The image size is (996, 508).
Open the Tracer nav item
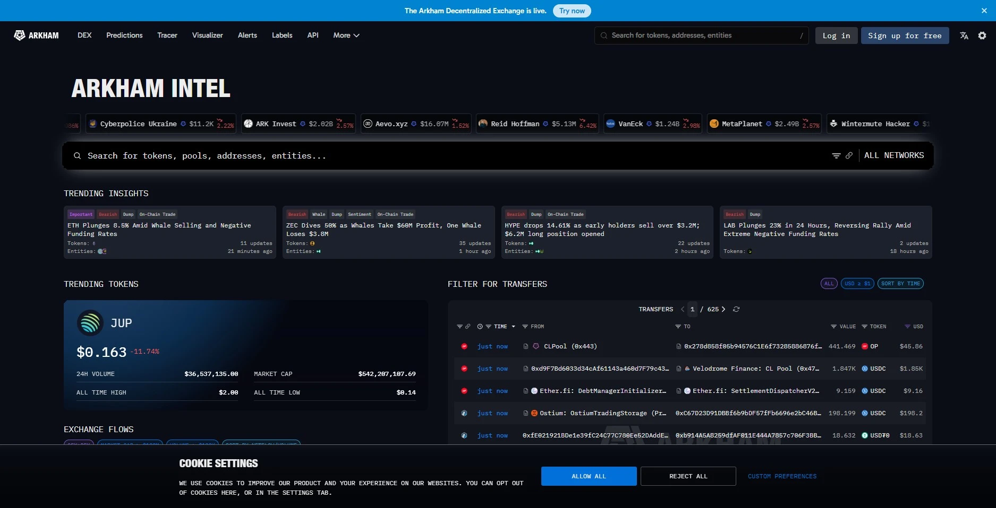(167, 36)
